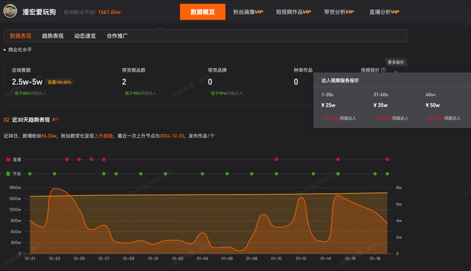The image size is (471, 271).
Task: Click the first green 作品 dot on the timeline
Action: (30, 174)
